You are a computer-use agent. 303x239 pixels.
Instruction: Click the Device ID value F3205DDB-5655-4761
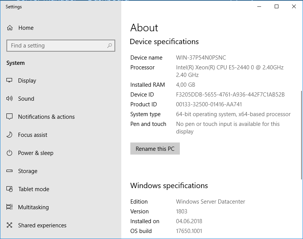click(230, 95)
